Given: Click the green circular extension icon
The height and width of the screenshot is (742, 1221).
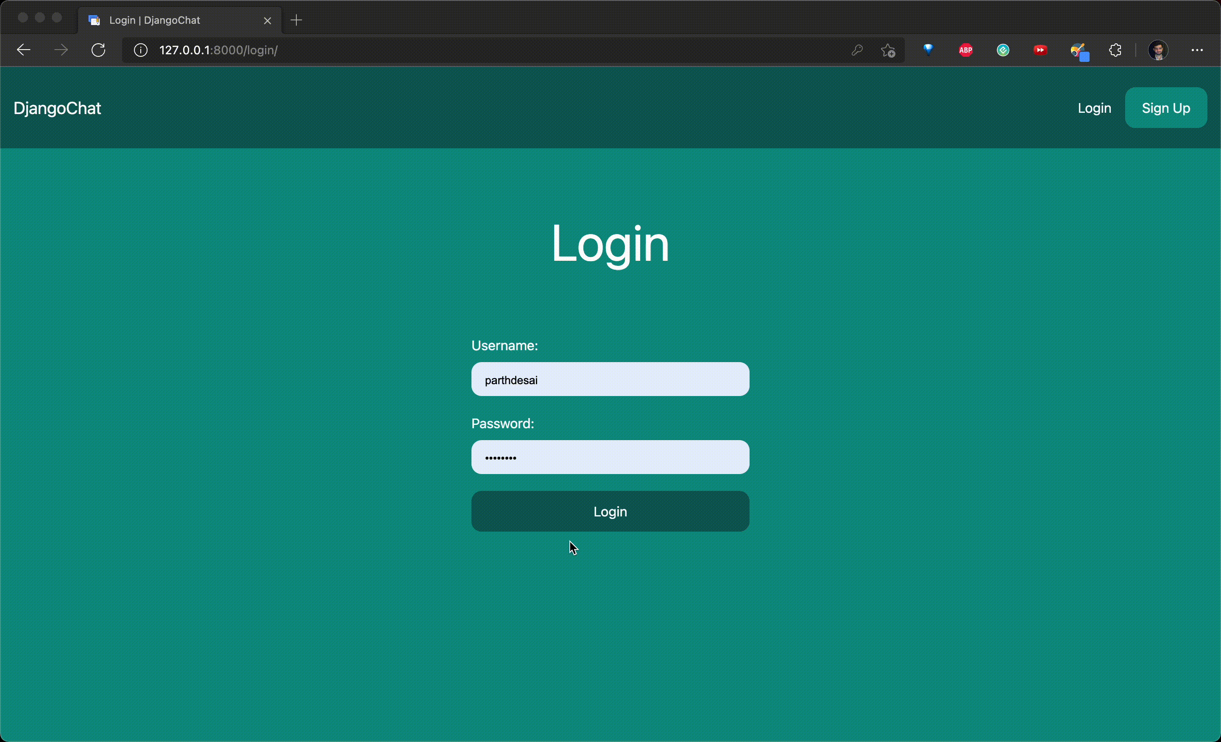Looking at the screenshot, I should (x=1003, y=50).
